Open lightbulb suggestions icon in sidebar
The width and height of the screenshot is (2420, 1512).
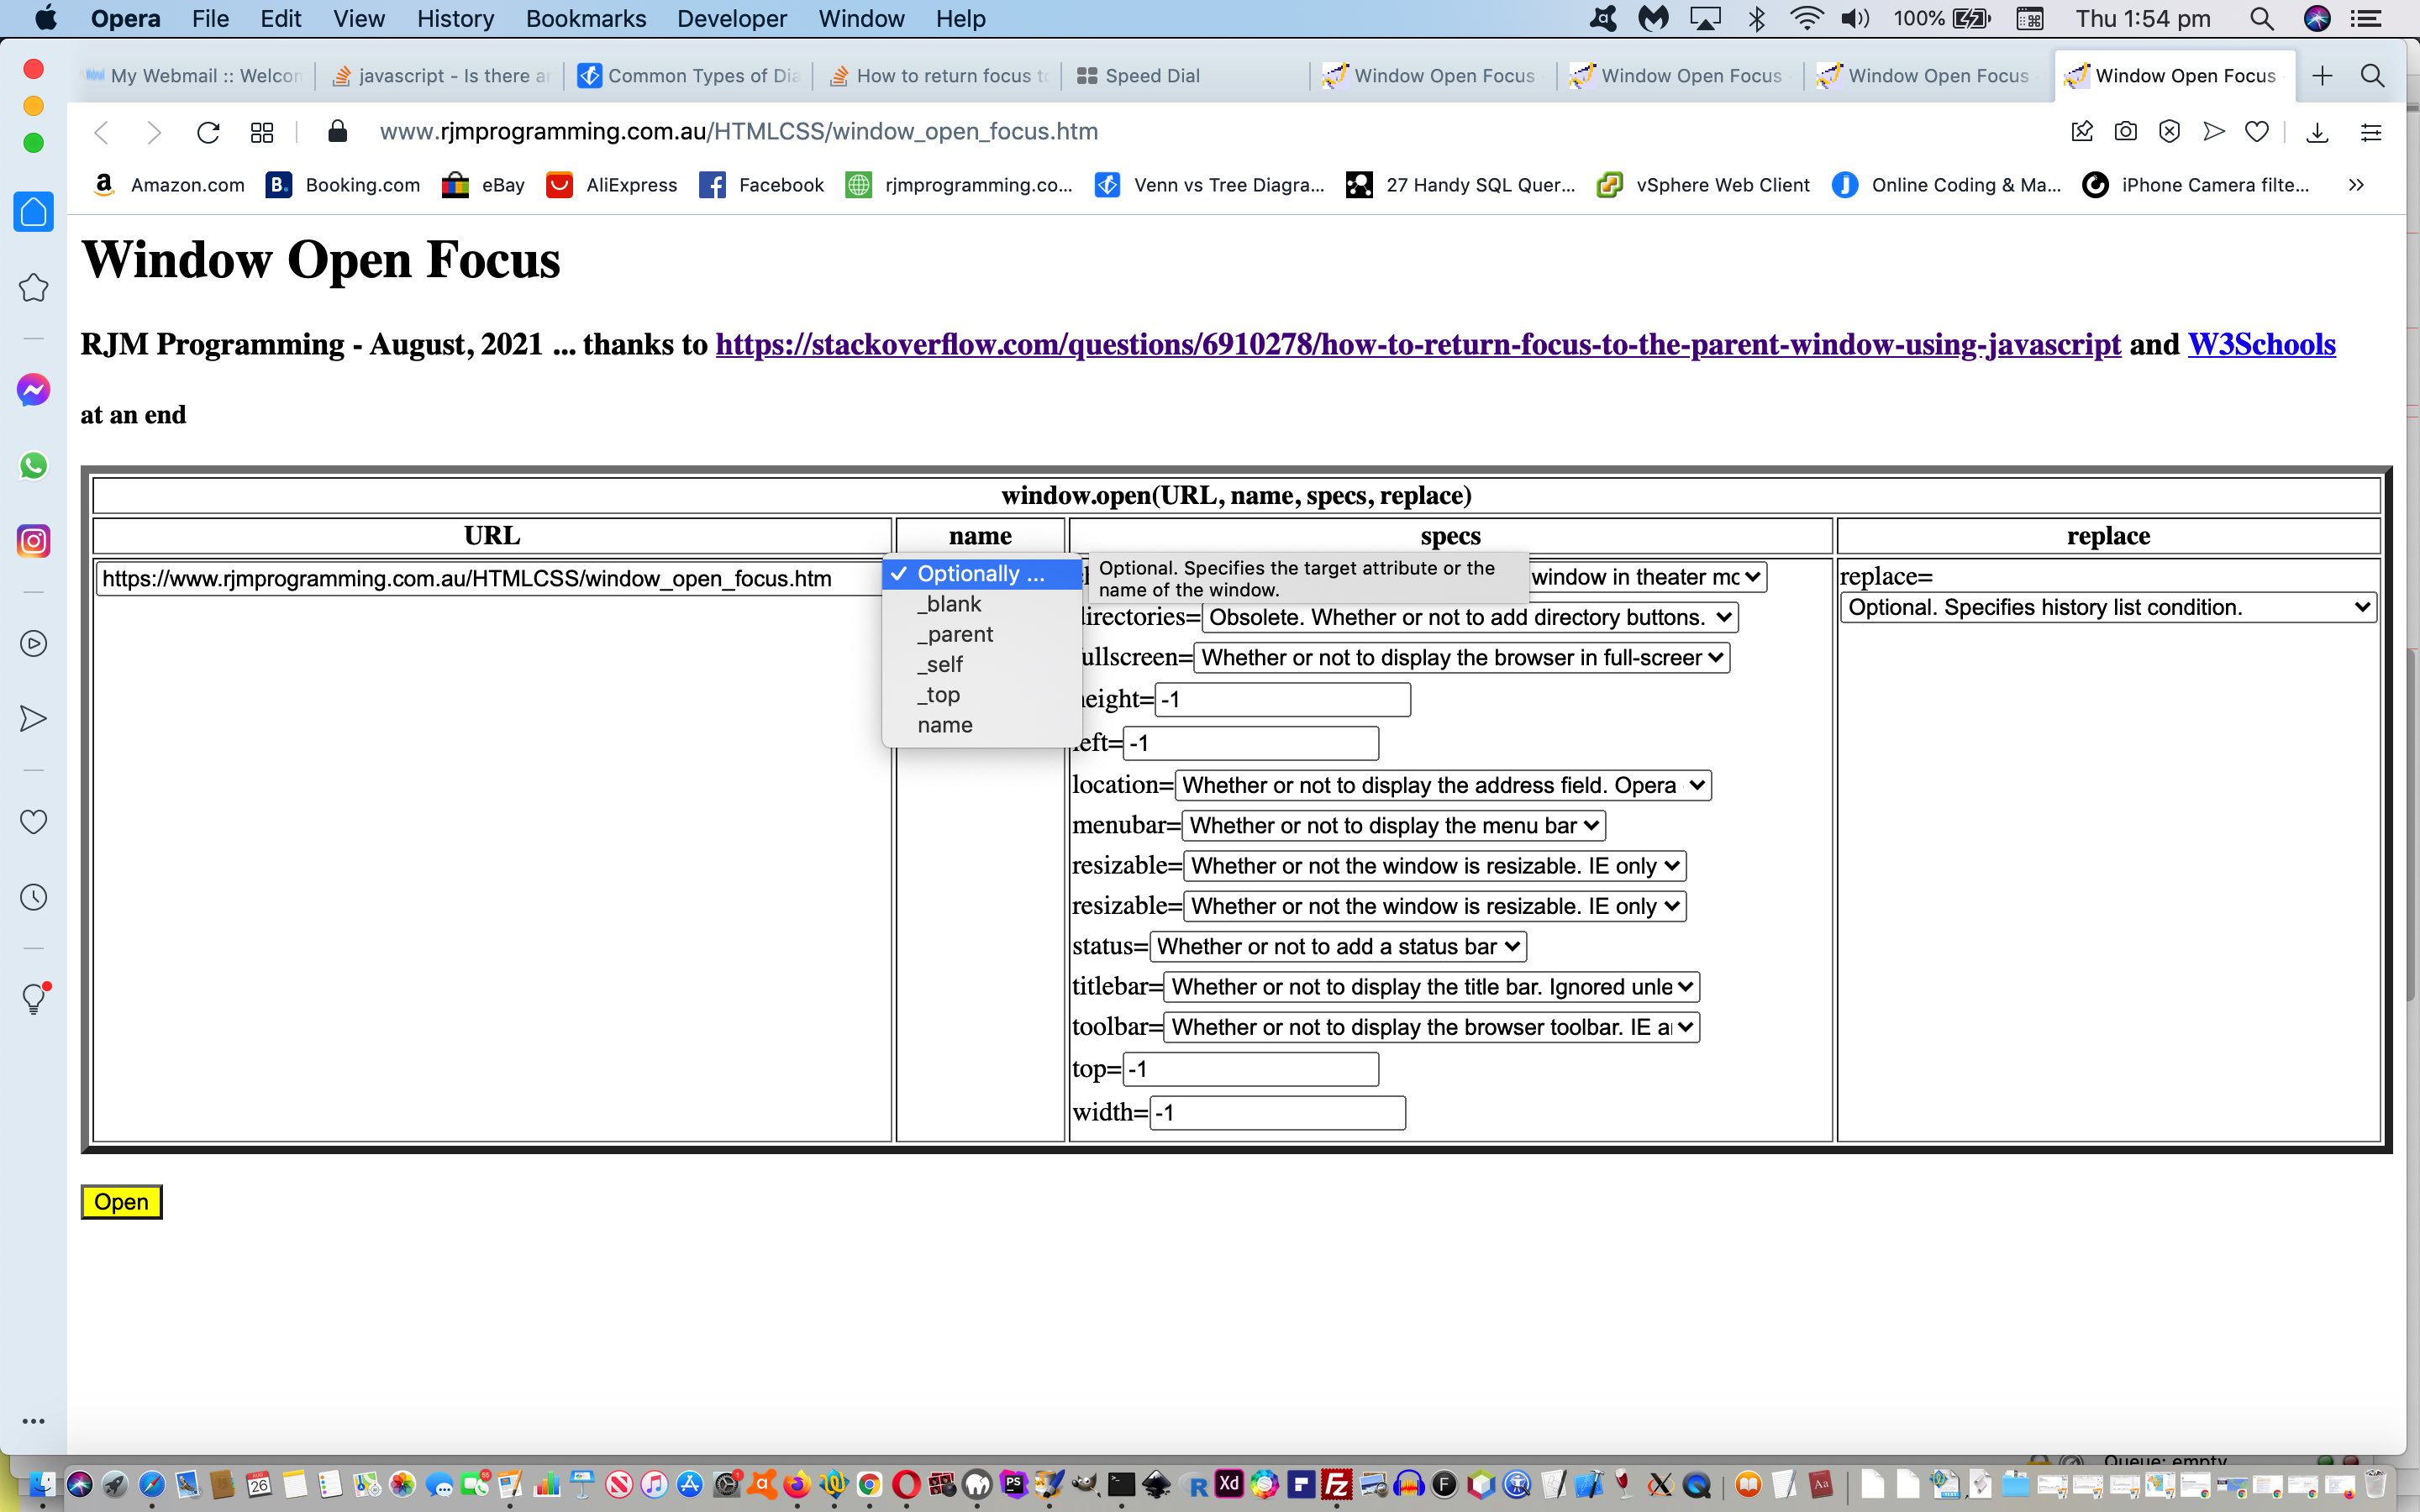click(33, 998)
